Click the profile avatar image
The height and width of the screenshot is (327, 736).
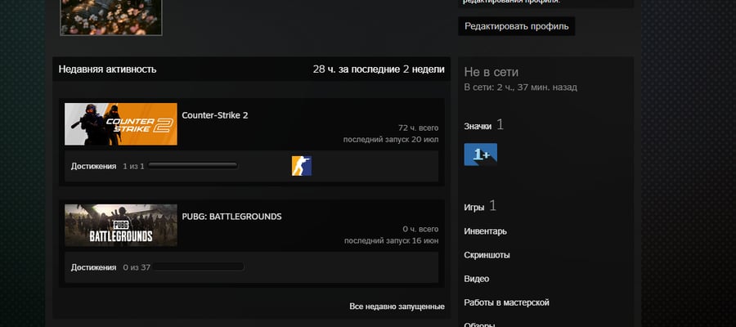[x=111, y=17]
